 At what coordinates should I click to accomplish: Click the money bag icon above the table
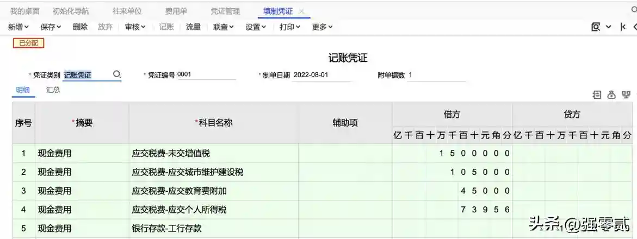611,95
